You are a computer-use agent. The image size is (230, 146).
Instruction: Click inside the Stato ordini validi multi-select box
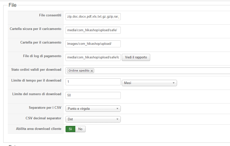click(161, 71)
